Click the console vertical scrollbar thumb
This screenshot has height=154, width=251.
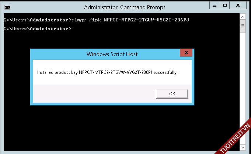[x=243, y=27]
